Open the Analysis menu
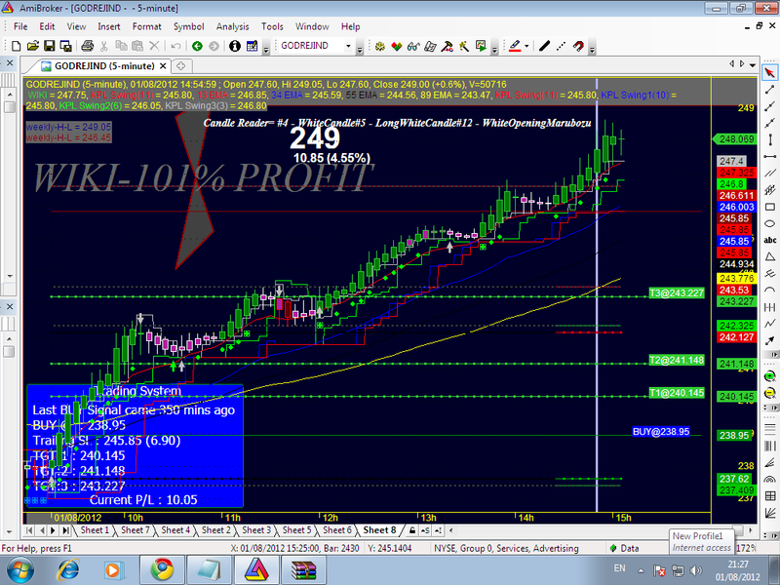Viewport: 780px width, 585px height. [x=232, y=26]
